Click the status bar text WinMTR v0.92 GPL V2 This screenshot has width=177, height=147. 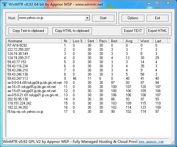[x=70, y=142]
